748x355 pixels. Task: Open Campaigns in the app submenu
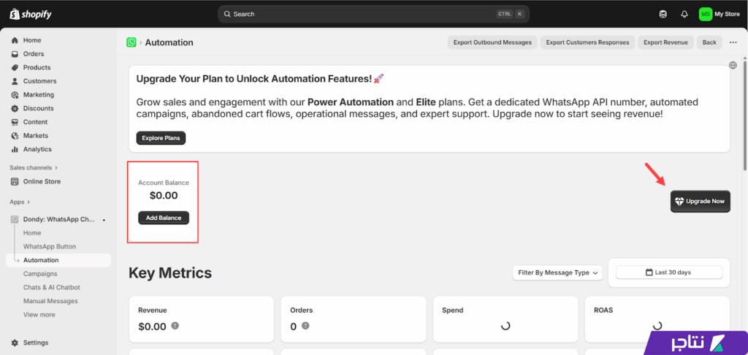pos(40,274)
